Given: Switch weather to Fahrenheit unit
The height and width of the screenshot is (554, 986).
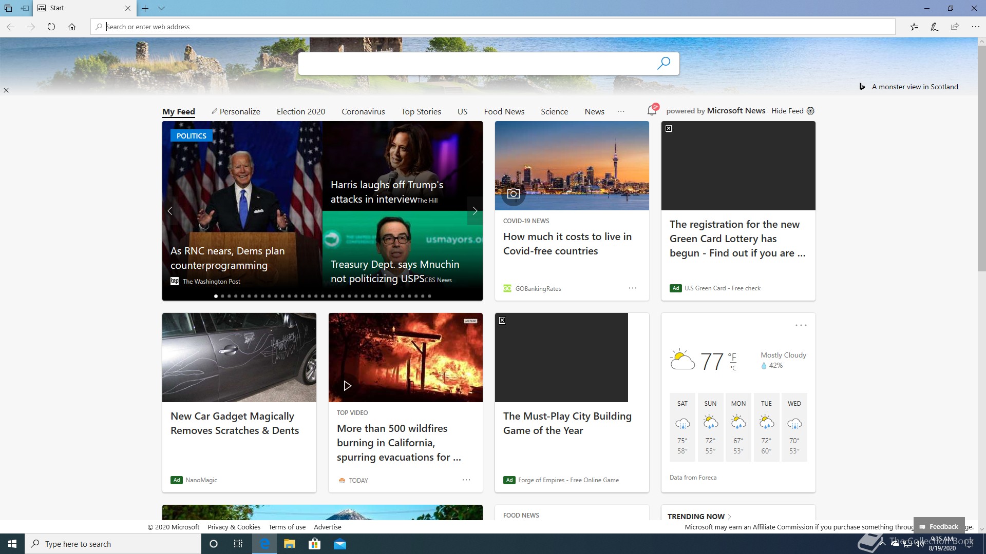Looking at the screenshot, I should 732,356.
